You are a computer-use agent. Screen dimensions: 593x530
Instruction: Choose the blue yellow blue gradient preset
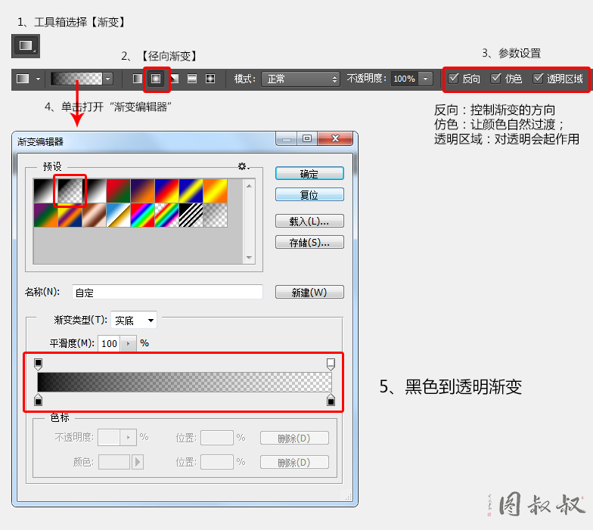(191, 191)
